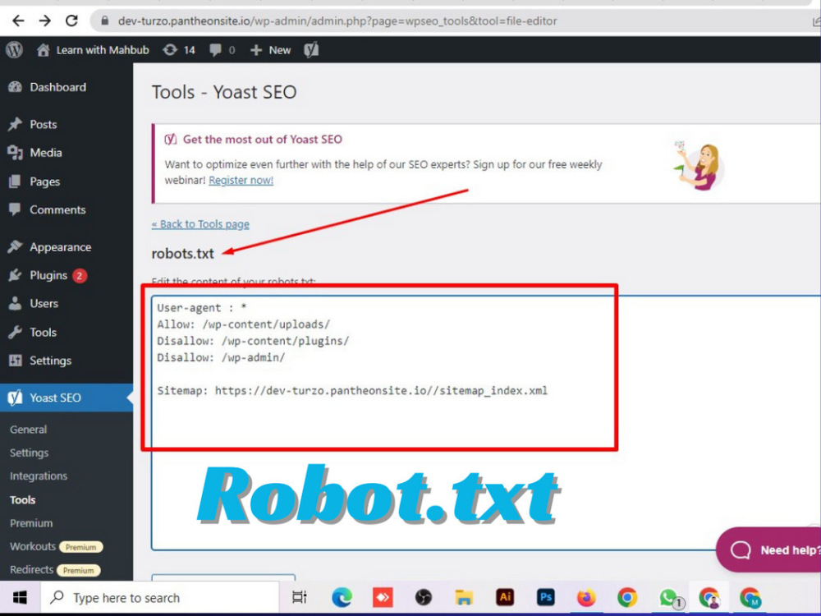
Task: Click the Register now! link
Action: [241, 180]
